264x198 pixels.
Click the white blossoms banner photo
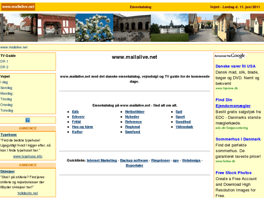point(94,28)
